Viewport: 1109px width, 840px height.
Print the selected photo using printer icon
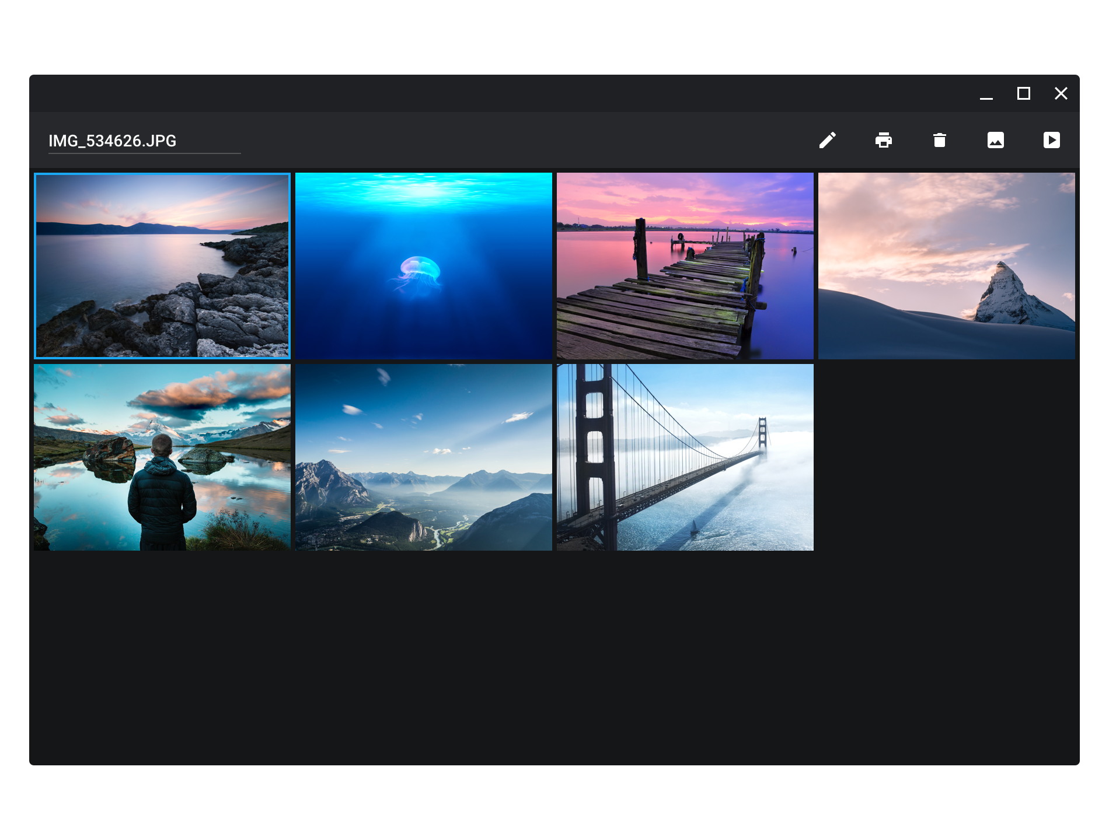[883, 140]
